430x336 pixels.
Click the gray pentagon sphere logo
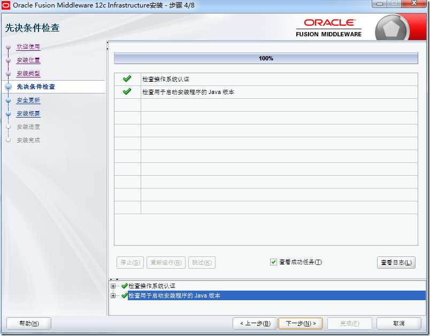[x=391, y=28]
